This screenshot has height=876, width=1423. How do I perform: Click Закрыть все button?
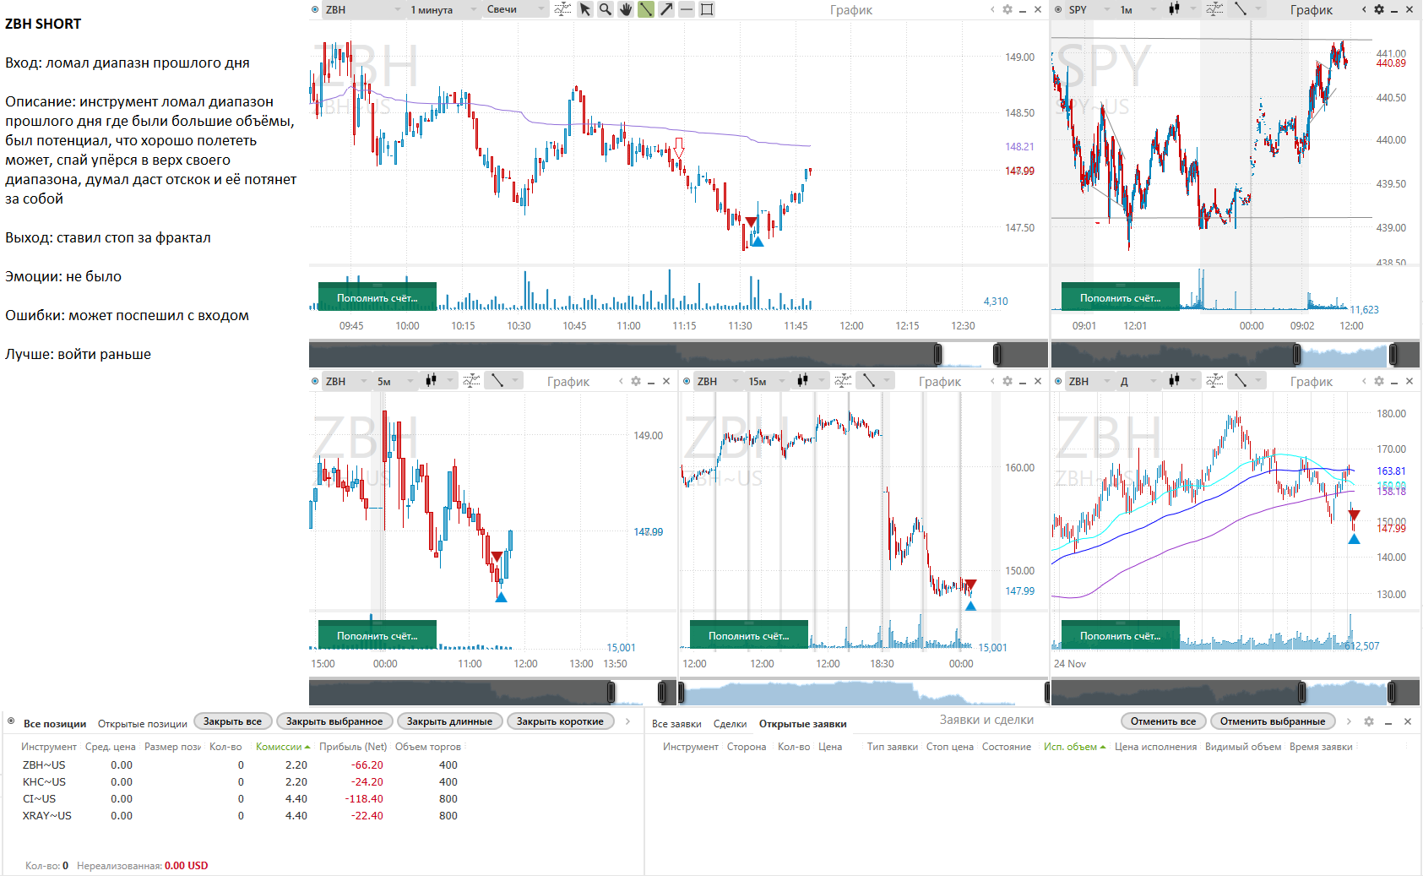point(232,721)
